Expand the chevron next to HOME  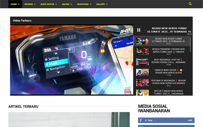click(x=19, y=4)
